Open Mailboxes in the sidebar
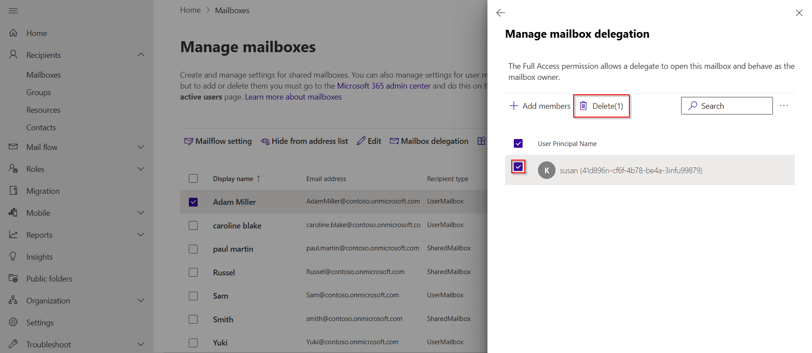 [43, 75]
